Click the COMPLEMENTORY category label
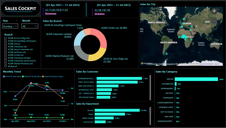226x128 pixels. pyautogui.click(x=165, y=103)
